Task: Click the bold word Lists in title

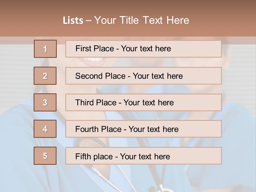Action: click(x=73, y=21)
